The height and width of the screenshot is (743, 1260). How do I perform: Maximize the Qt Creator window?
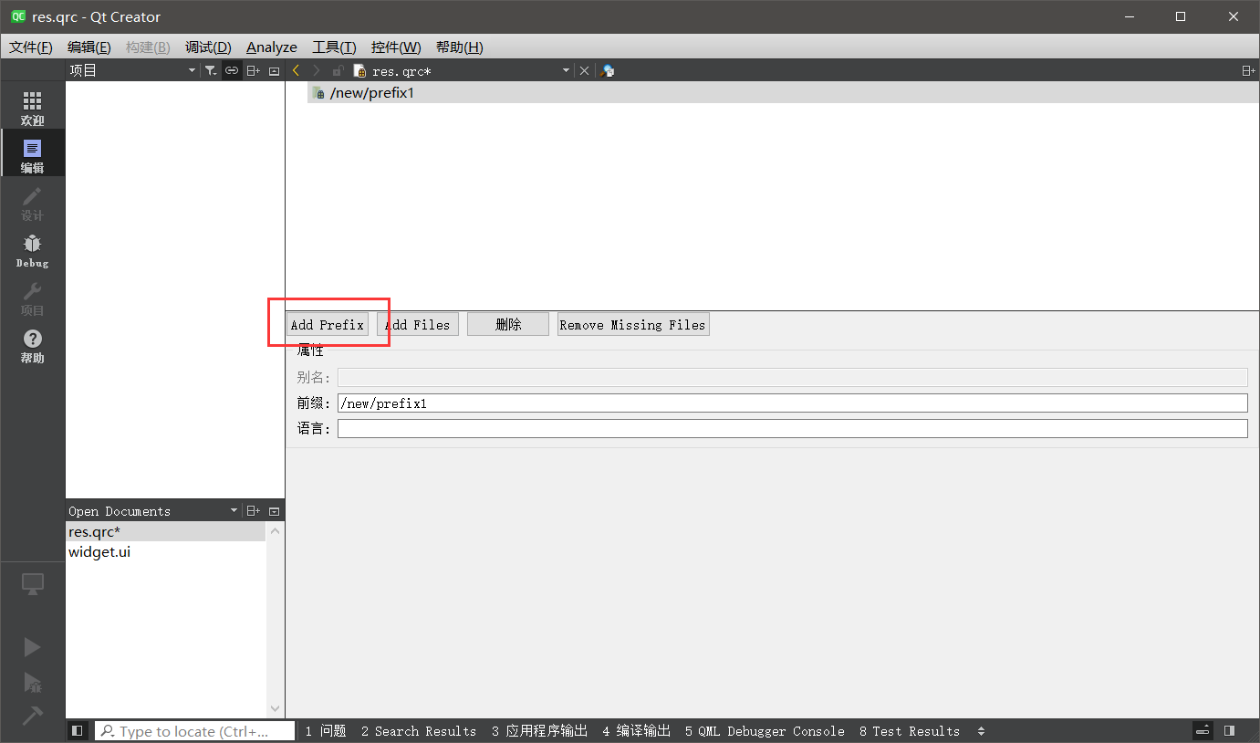pyautogui.click(x=1181, y=16)
